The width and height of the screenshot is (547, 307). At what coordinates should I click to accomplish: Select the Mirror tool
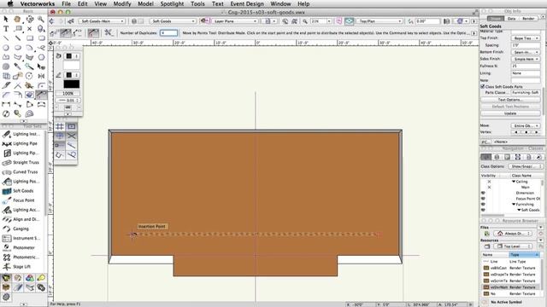coord(41,76)
